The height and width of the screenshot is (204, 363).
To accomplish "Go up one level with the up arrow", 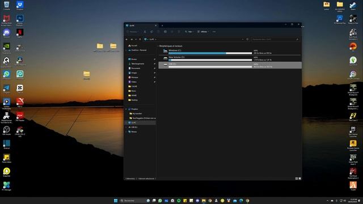I will [x=140, y=39].
